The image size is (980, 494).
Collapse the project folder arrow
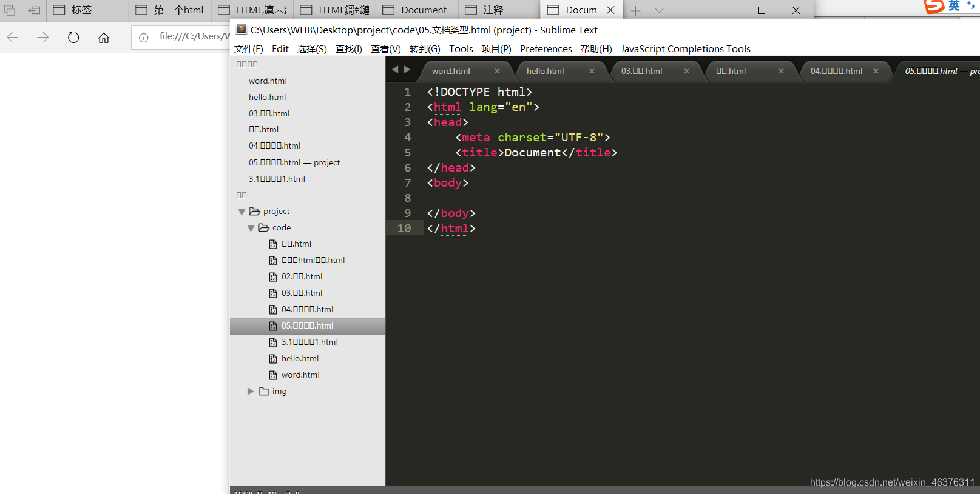click(x=242, y=212)
